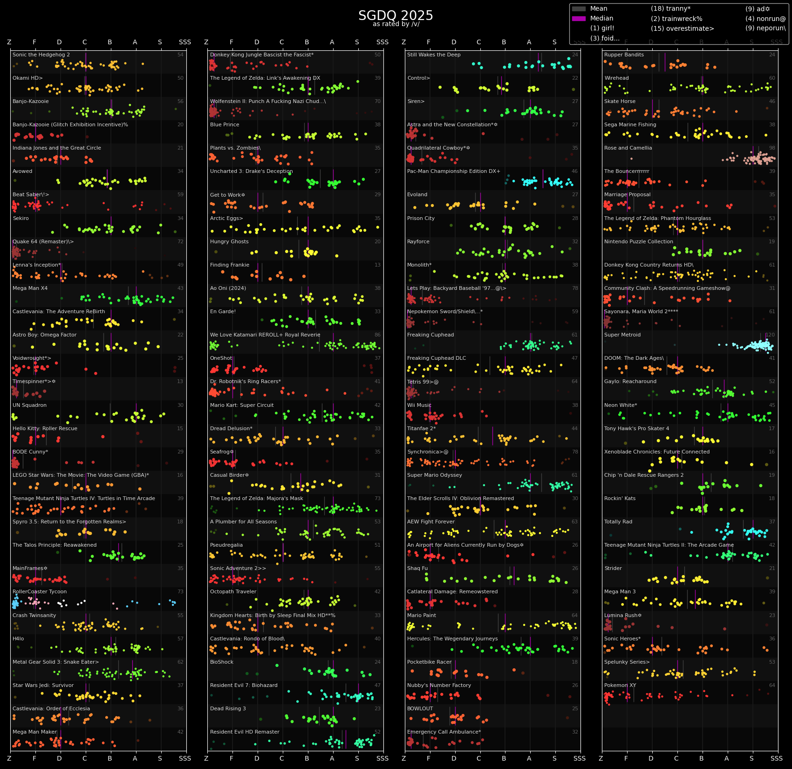The width and height of the screenshot is (792, 769).
Task: Select 'Star Wars Jedi: Survivor' label
Action: pos(43,686)
